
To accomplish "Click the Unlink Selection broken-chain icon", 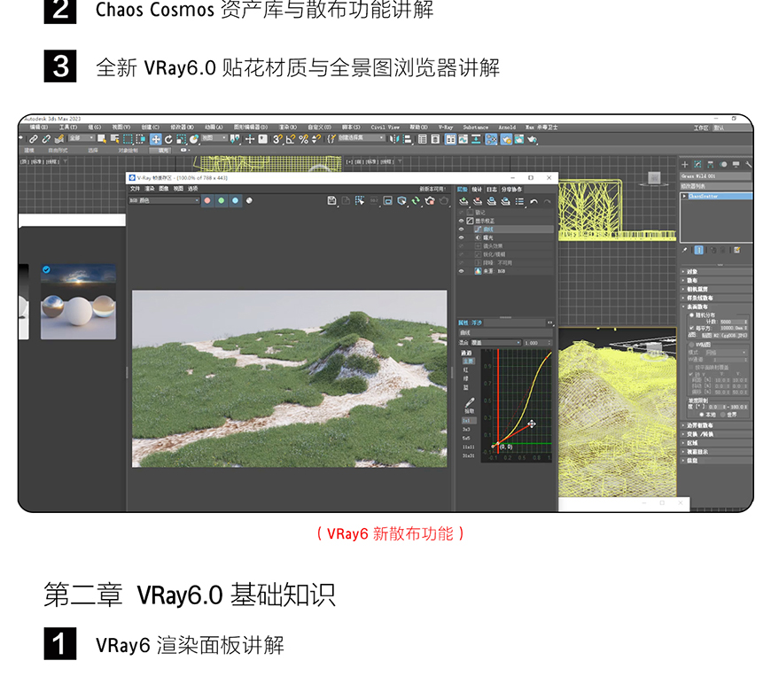I will [46, 140].
